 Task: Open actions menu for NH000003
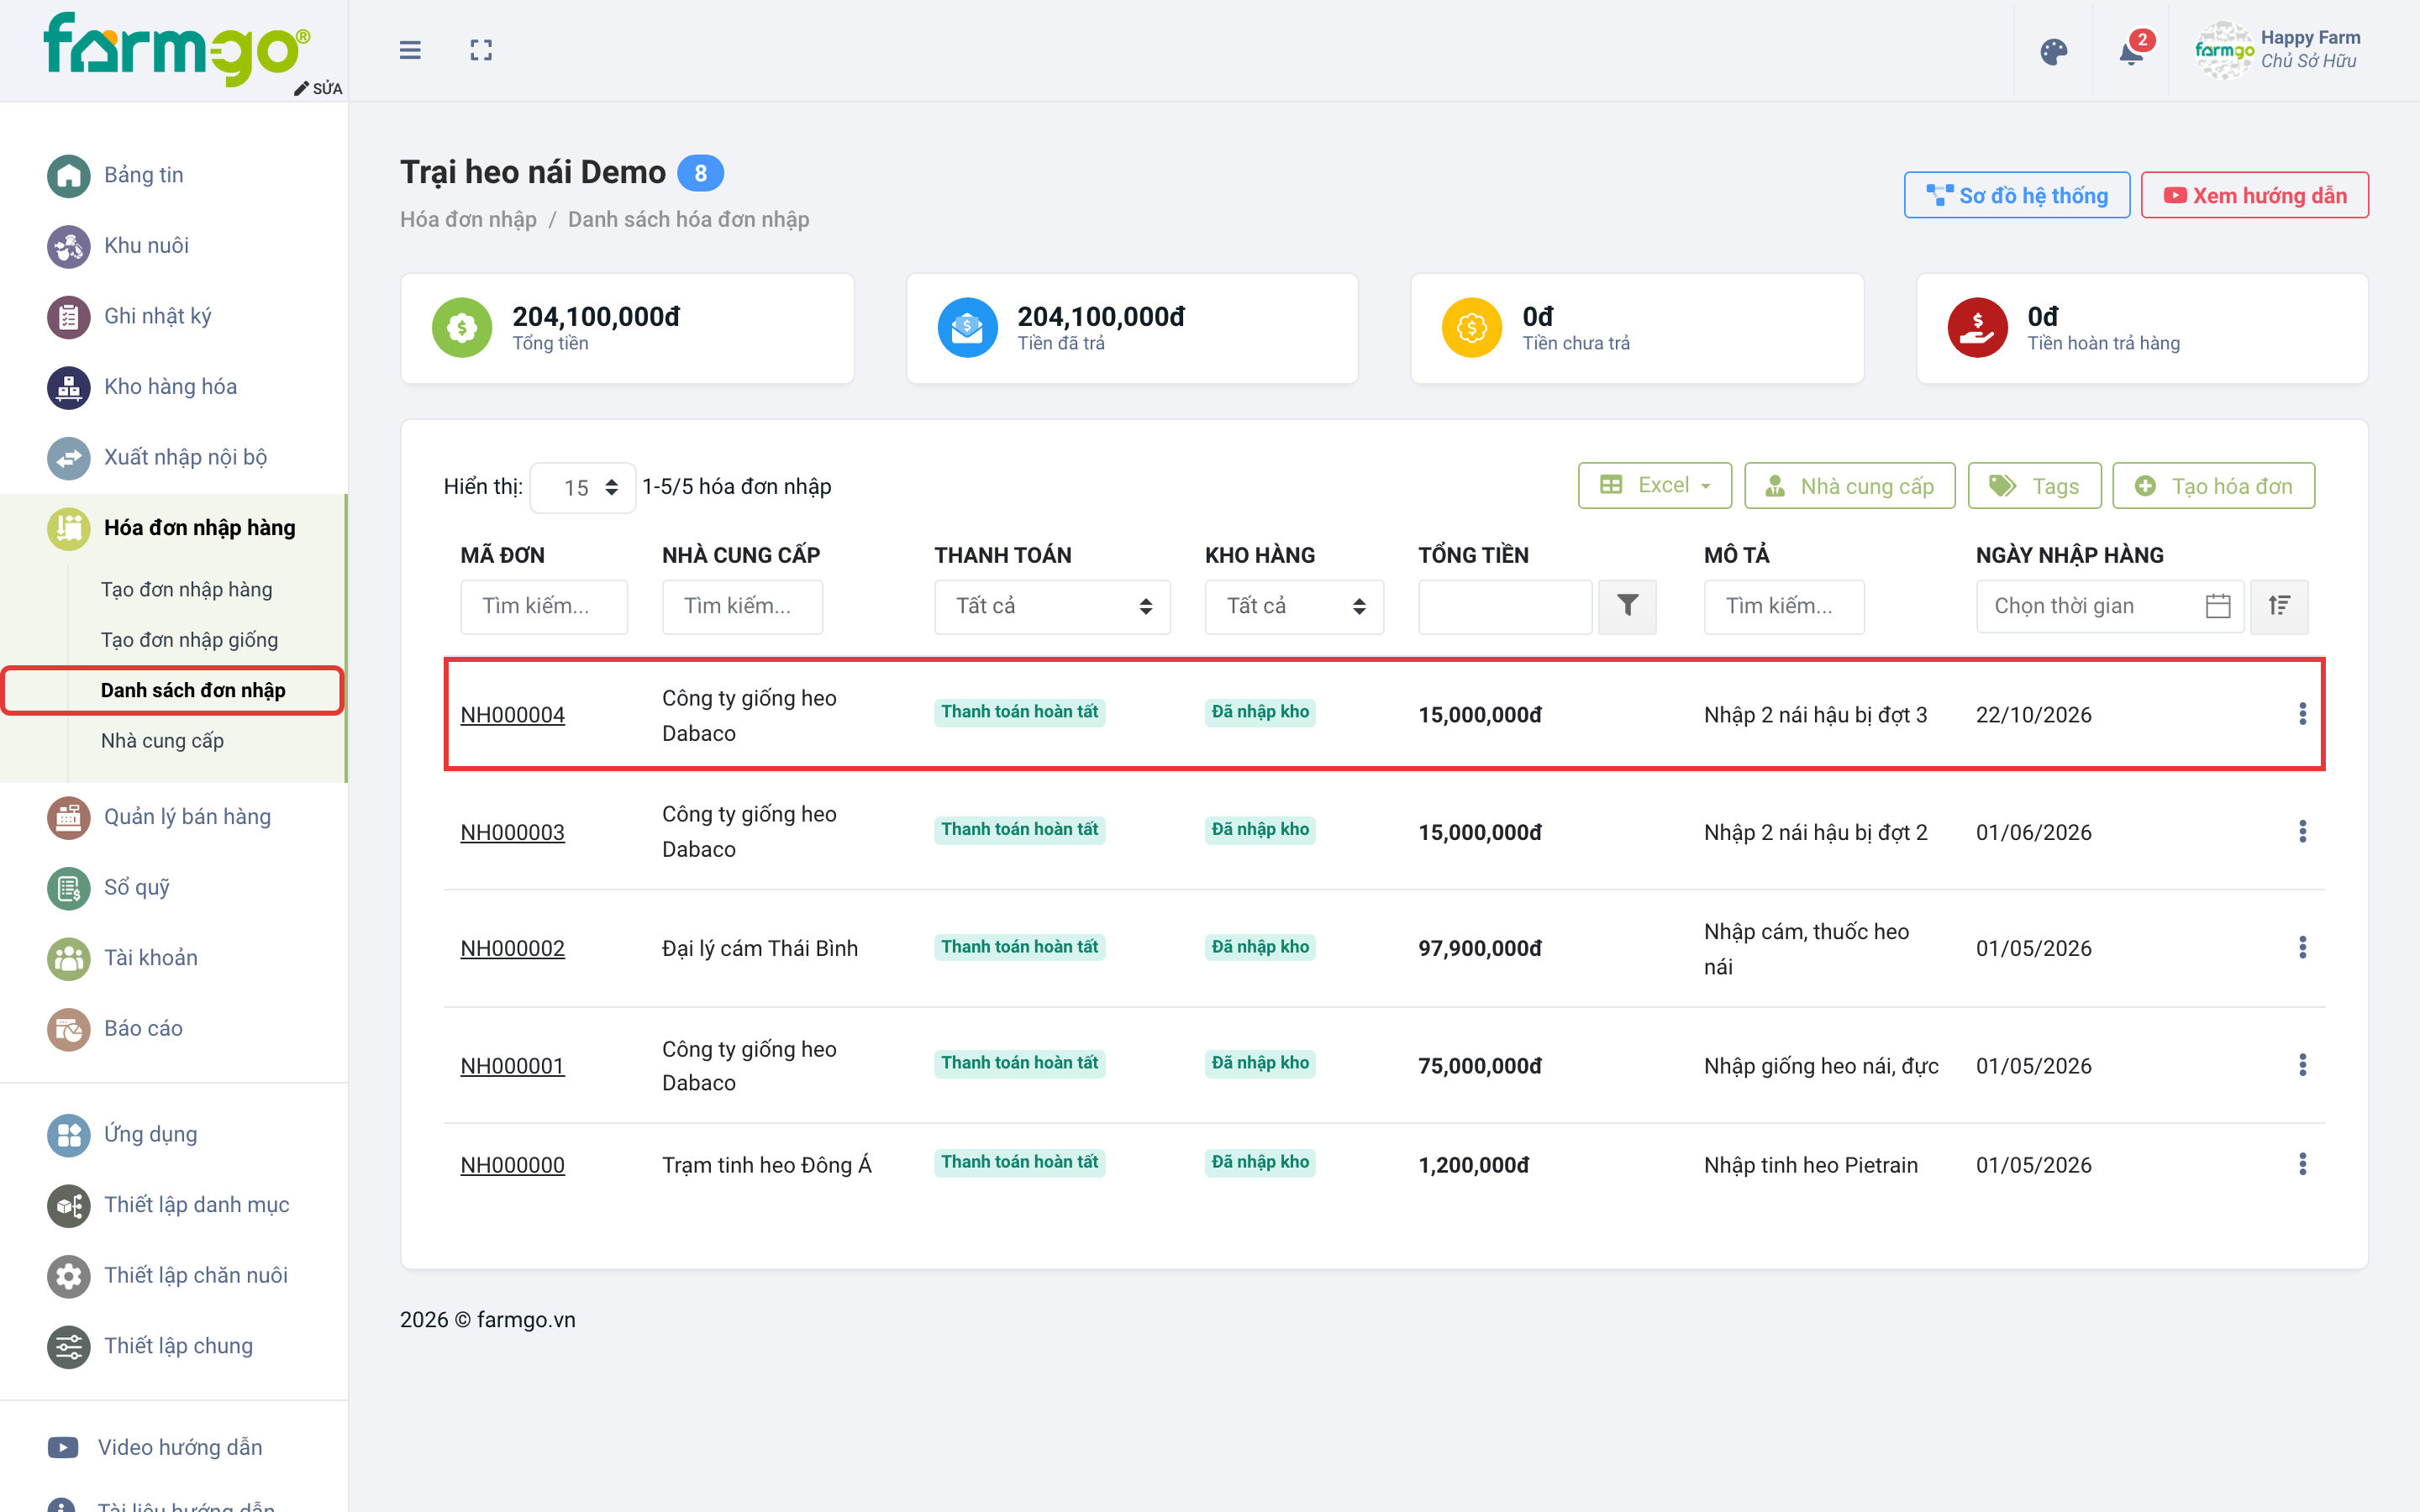pos(2302,832)
